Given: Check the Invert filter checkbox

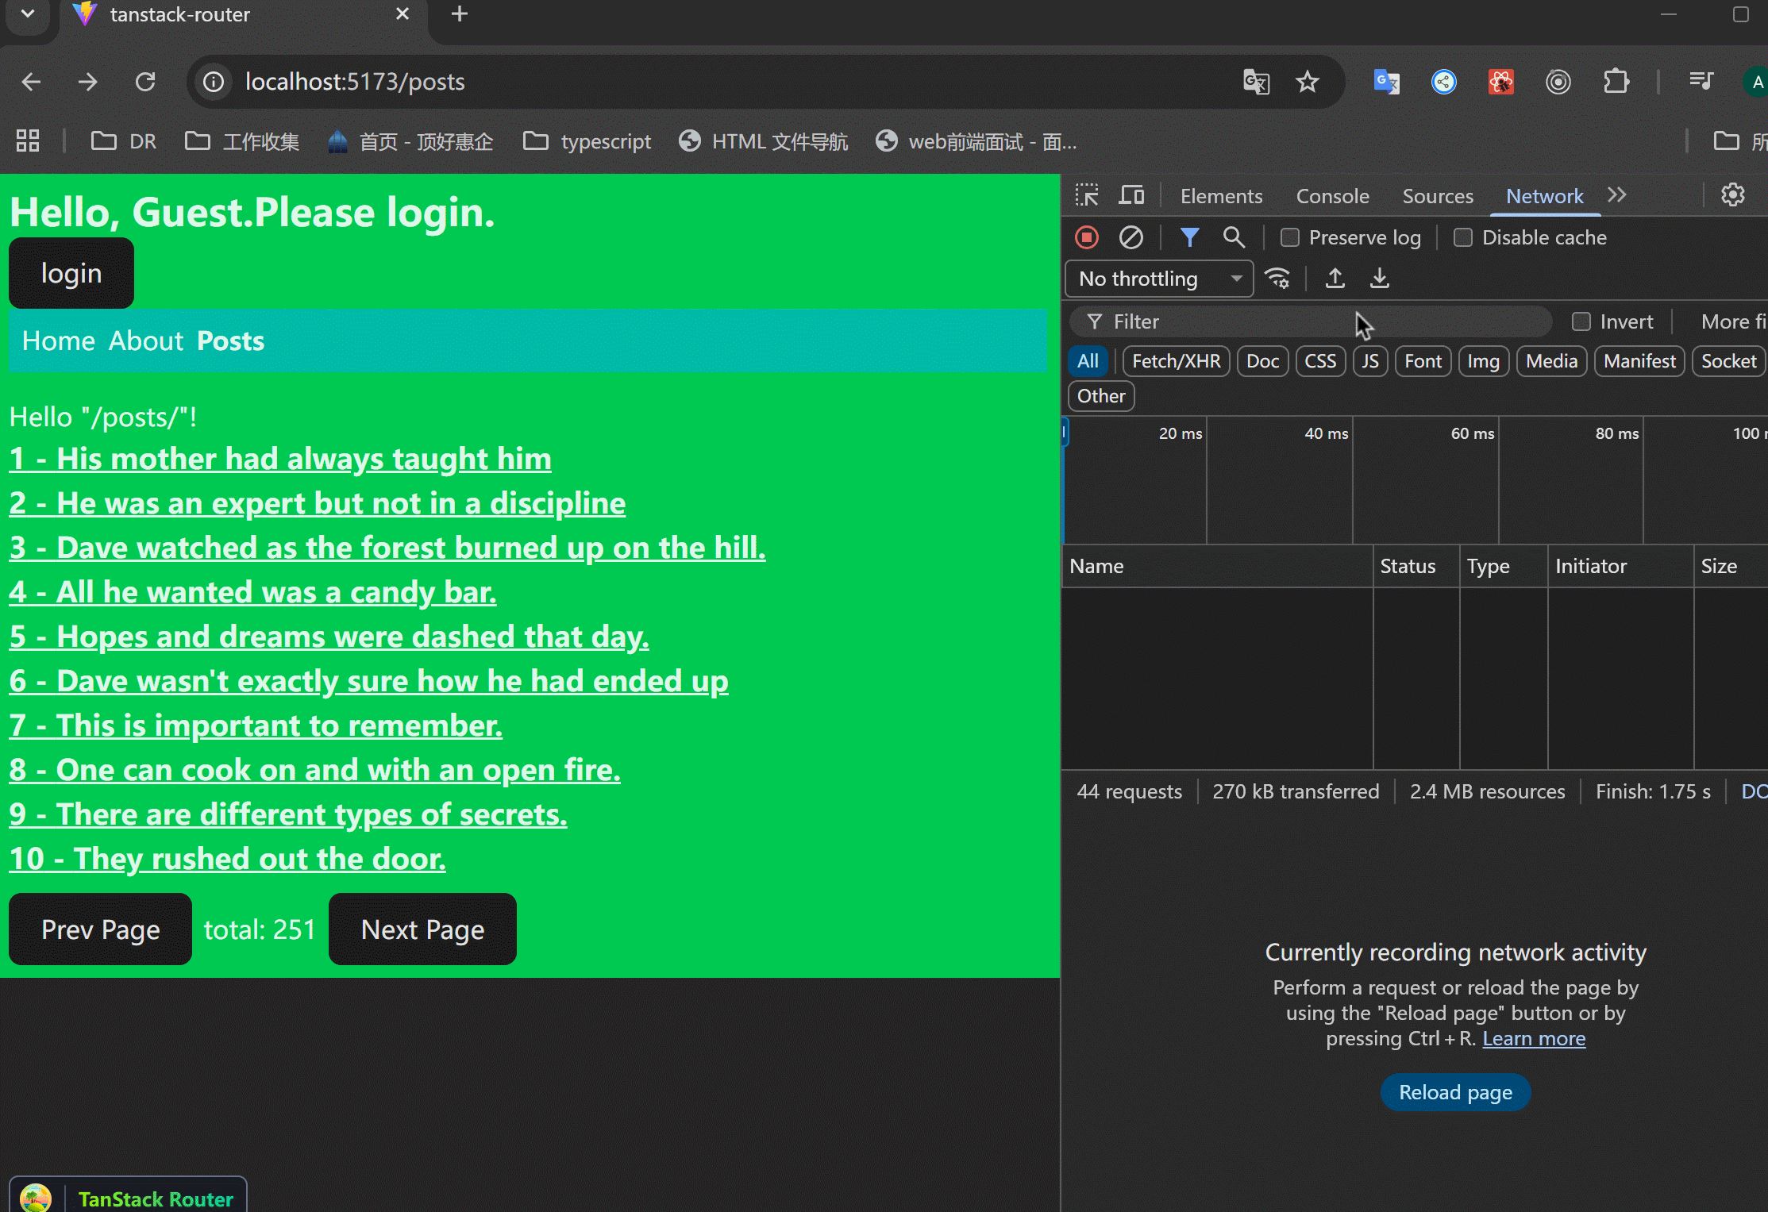Looking at the screenshot, I should tap(1581, 321).
